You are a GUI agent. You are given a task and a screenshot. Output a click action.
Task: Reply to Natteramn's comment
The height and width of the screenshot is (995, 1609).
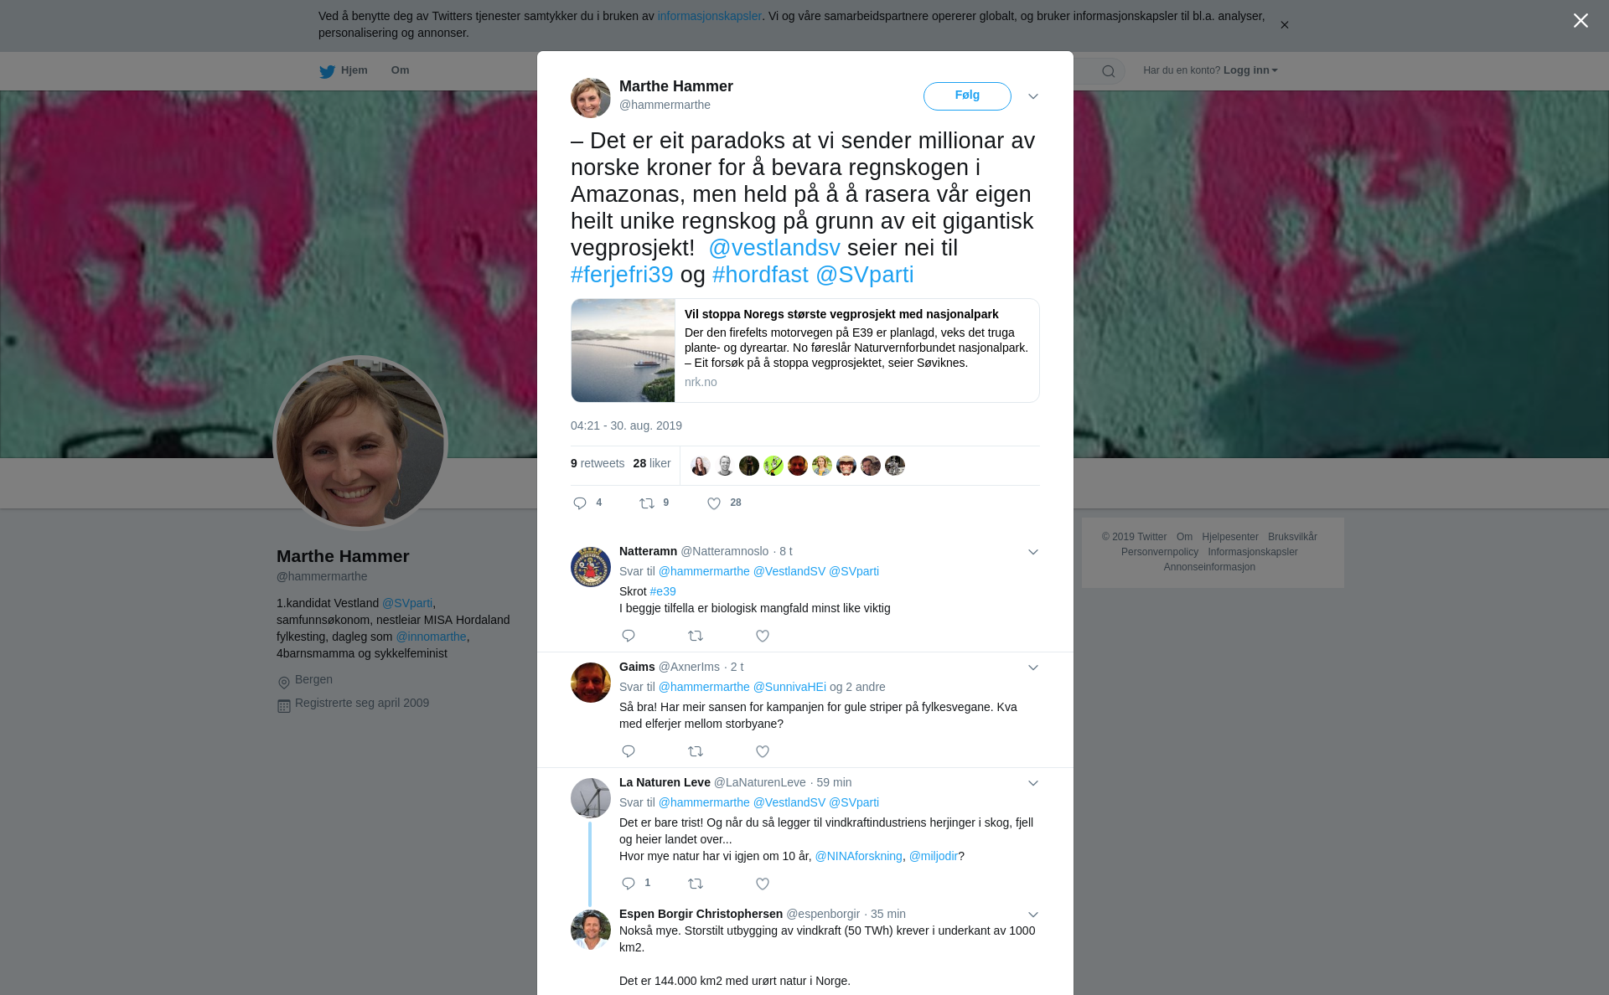tap(629, 636)
